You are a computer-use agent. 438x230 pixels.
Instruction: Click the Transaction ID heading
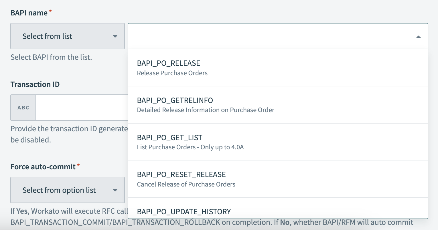pos(35,84)
